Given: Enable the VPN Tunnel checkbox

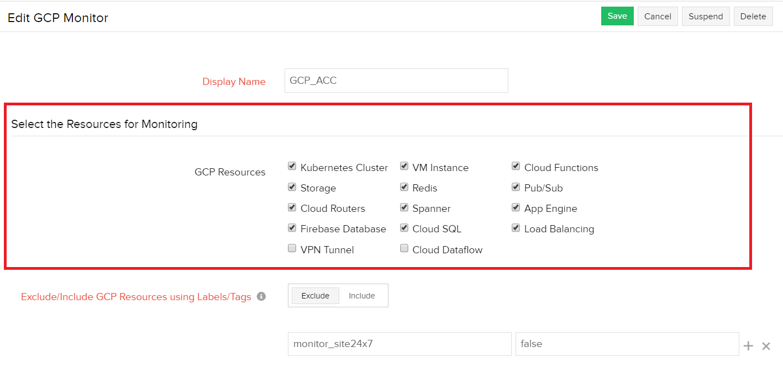Looking at the screenshot, I should 292,248.
